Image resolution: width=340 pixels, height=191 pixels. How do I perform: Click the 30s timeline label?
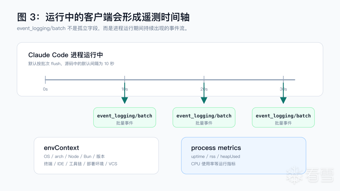[x=283, y=89]
